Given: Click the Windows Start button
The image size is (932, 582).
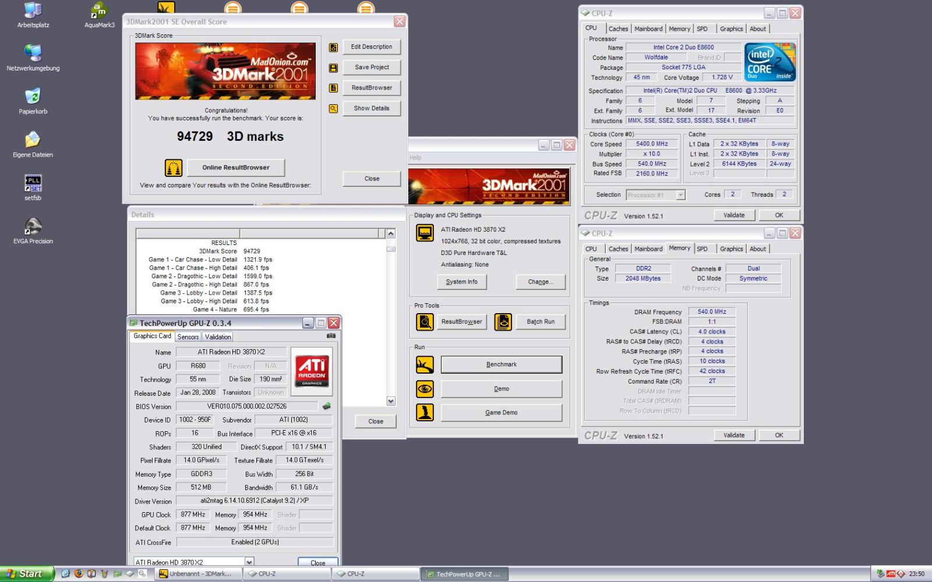Looking at the screenshot, I should [27, 573].
